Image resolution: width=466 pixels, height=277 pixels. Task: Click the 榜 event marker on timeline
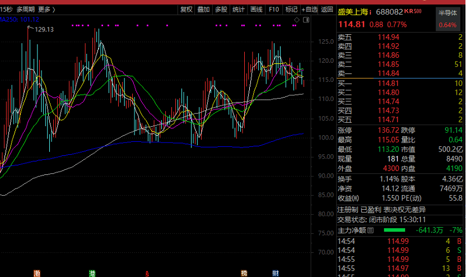pos(244,274)
